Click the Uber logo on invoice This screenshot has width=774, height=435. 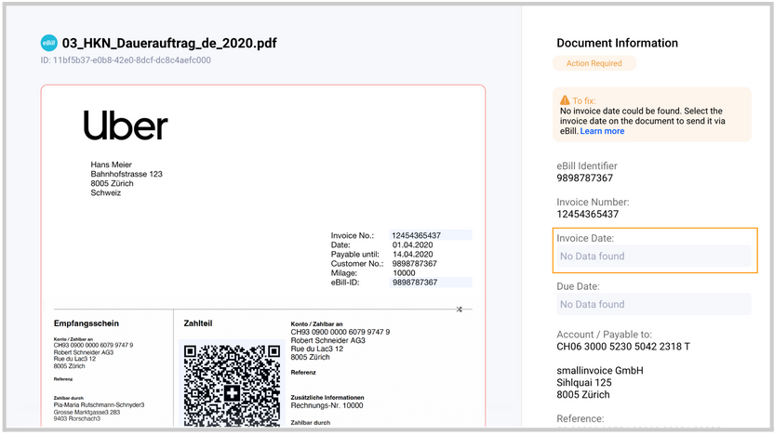(126, 125)
